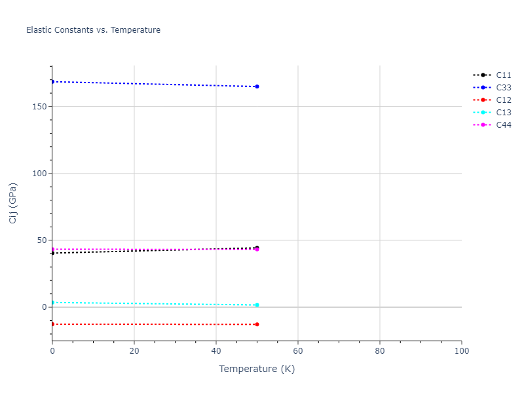Click the Temperature (K) axis title
Screen dimensions: 524x393
point(257,369)
